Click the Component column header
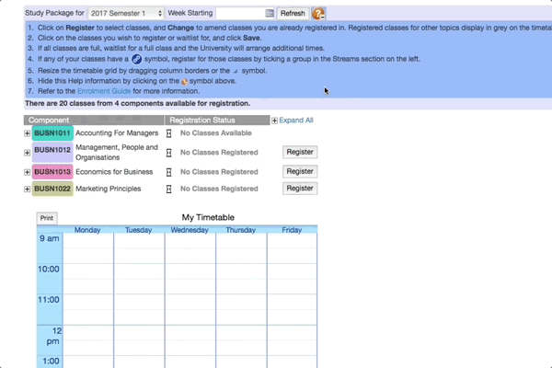 tap(94, 121)
